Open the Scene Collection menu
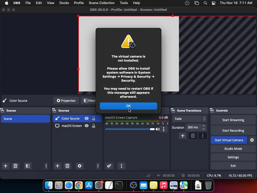The width and height of the screenshot is (257, 193). [x=102, y=3]
